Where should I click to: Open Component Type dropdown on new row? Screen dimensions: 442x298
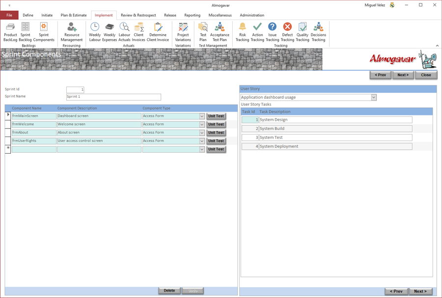(202, 149)
